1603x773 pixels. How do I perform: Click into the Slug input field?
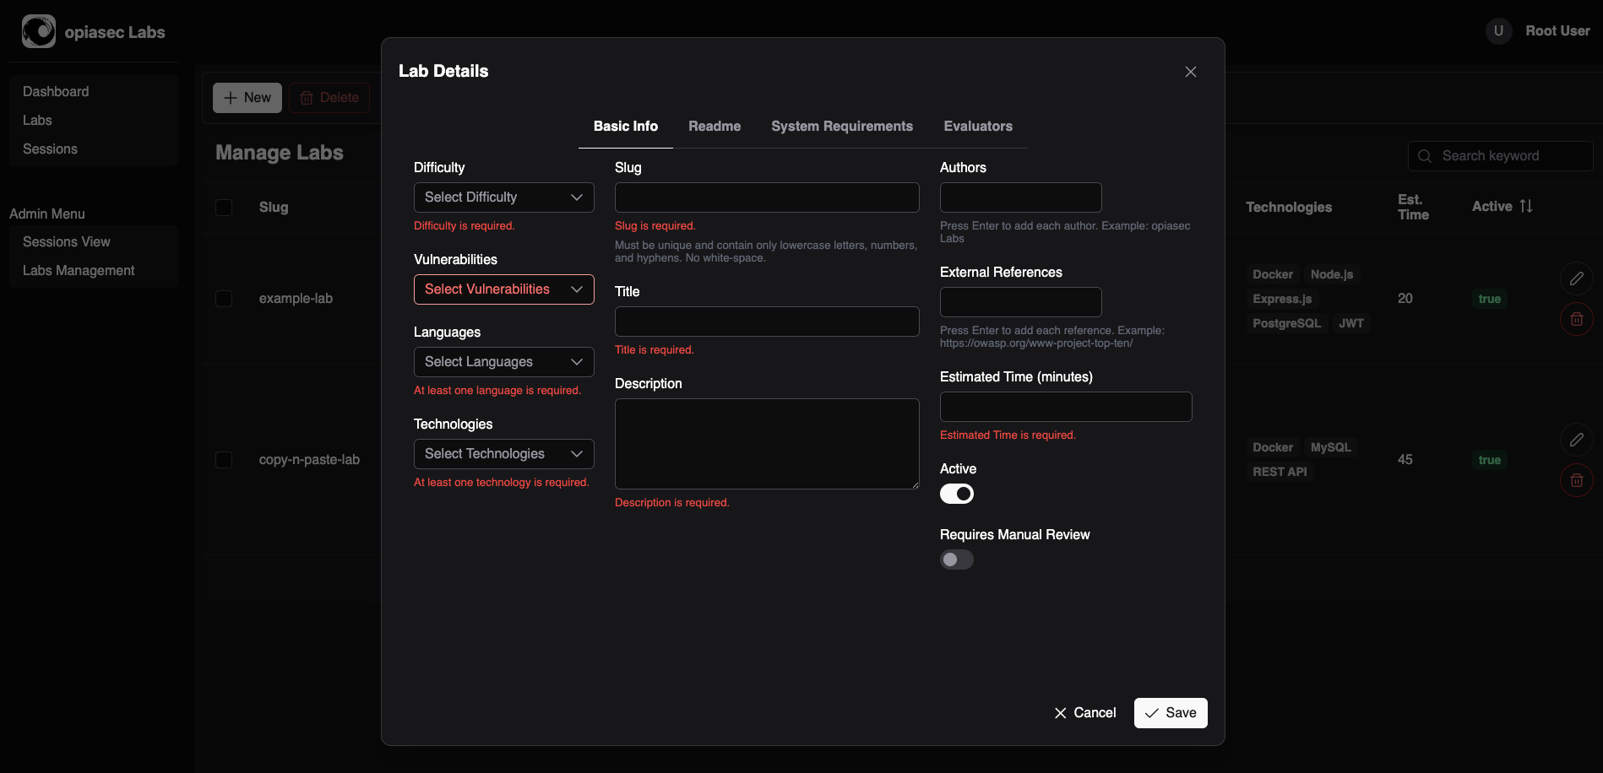coord(767,197)
